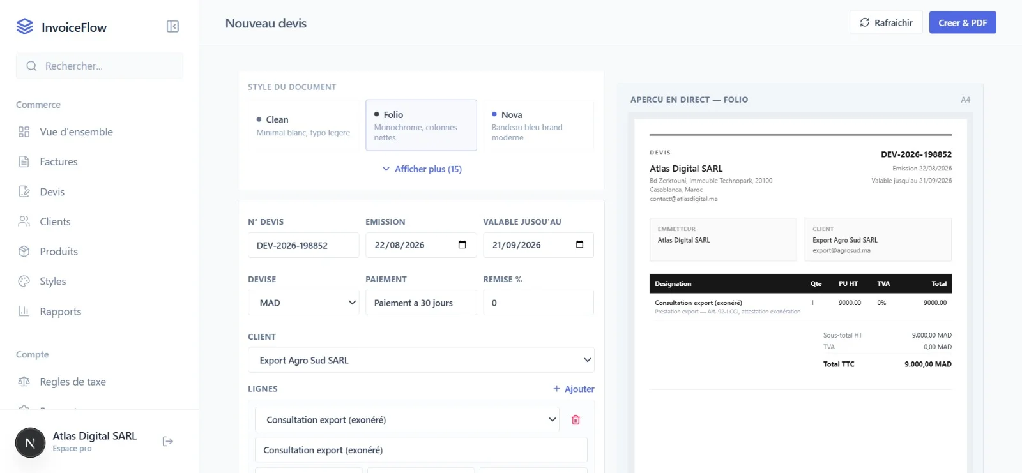This screenshot has width=1022, height=473.
Task: Open the Devise MAD dropdown
Action: (303, 303)
